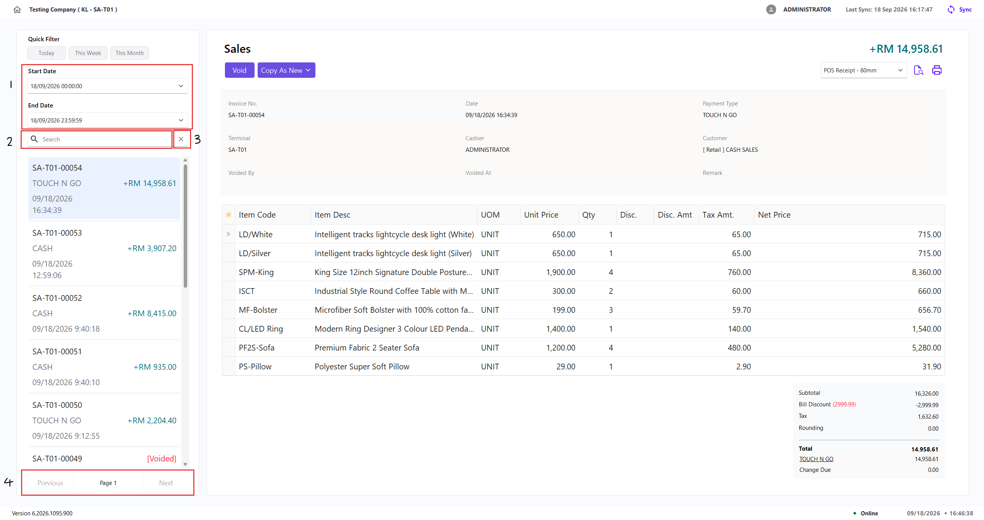Click the Last Sync timestamp
This screenshot has height=520, width=984.
coord(889,10)
